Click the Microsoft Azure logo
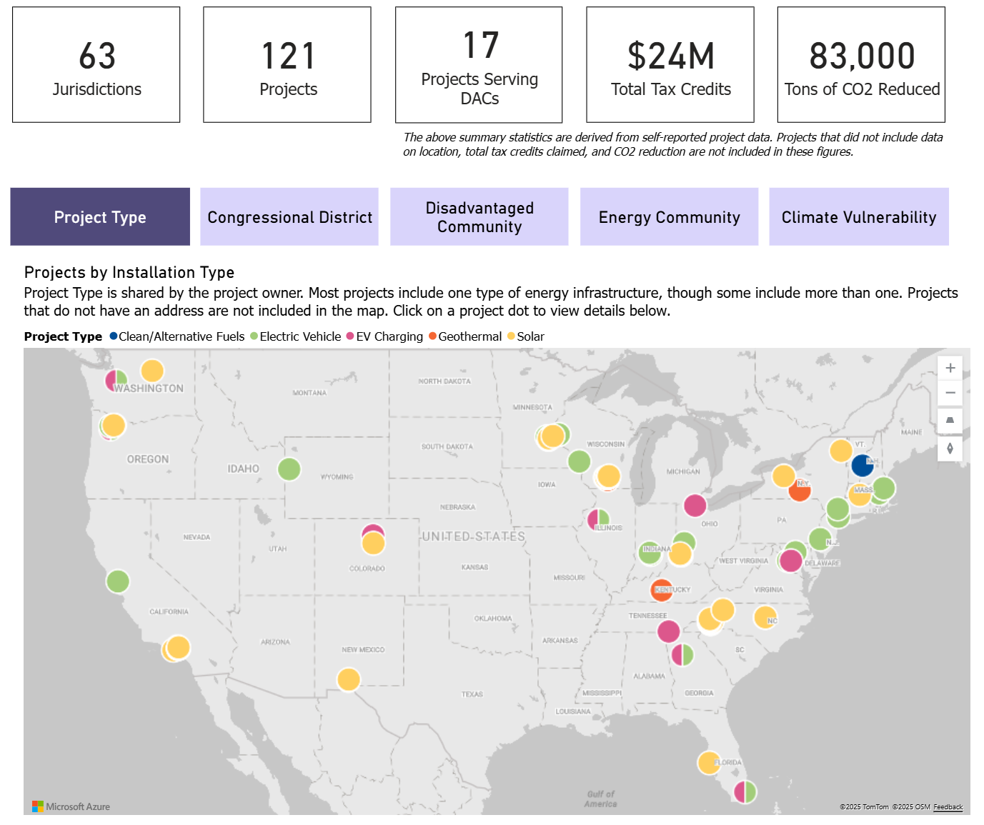Image resolution: width=984 pixels, height=825 pixels. (71, 806)
